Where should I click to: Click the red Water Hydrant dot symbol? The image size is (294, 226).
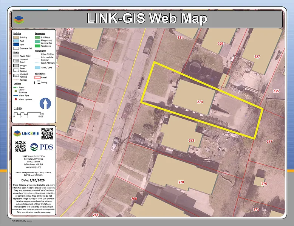(x=16, y=99)
